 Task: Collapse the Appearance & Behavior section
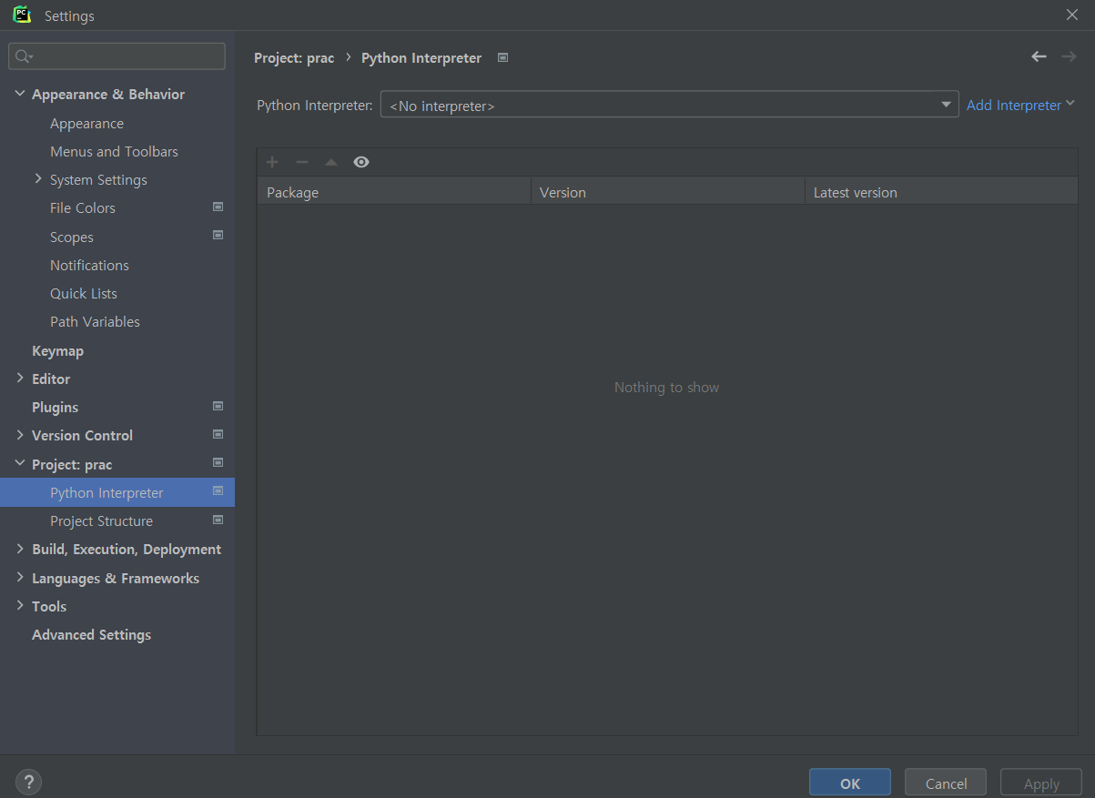click(20, 94)
